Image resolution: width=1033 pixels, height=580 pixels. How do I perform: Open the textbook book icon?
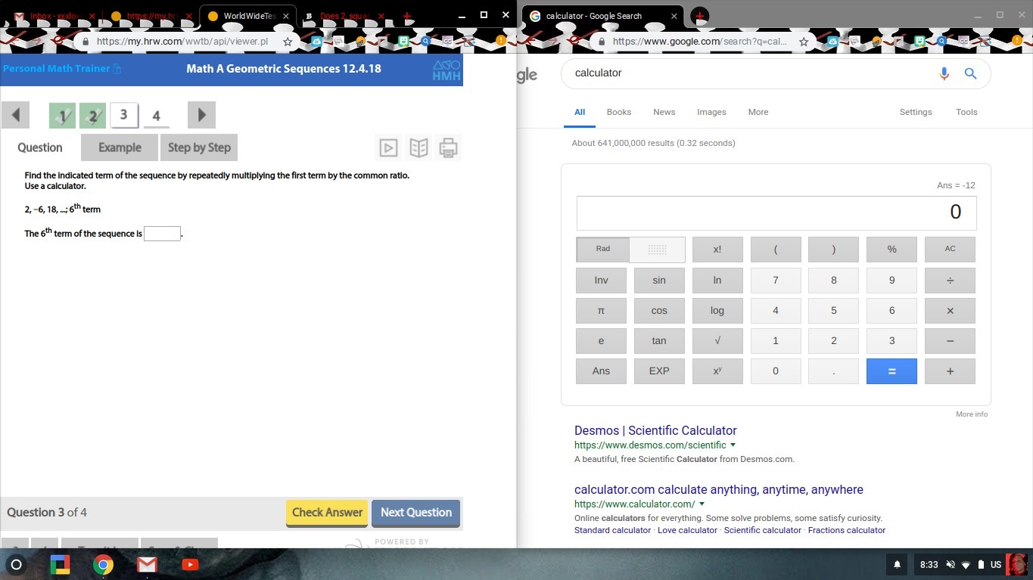[x=418, y=147]
